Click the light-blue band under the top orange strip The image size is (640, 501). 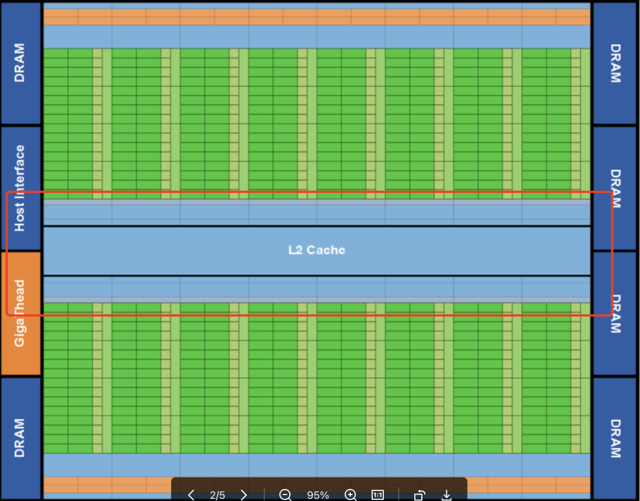coord(316,37)
